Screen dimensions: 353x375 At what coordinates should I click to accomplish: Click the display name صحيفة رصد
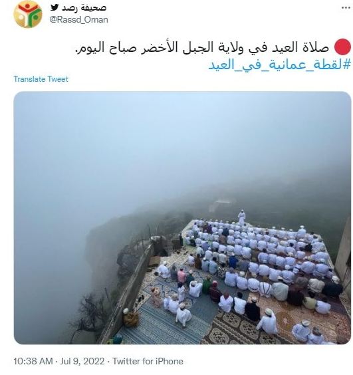click(x=84, y=8)
